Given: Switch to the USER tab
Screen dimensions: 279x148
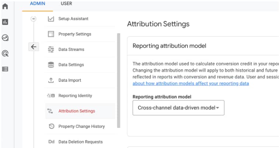Looking at the screenshot, I should click(x=66, y=4).
